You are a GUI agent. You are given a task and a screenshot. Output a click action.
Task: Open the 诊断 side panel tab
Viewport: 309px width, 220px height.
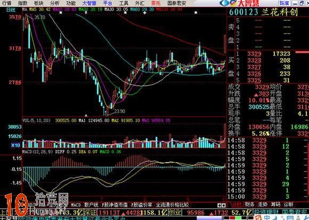click(289, 205)
